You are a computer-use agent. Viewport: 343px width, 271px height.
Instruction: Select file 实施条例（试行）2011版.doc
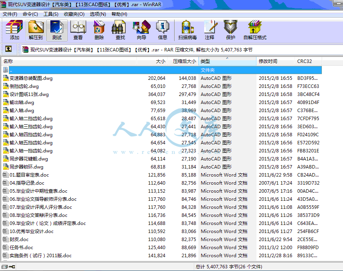tap(40, 255)
